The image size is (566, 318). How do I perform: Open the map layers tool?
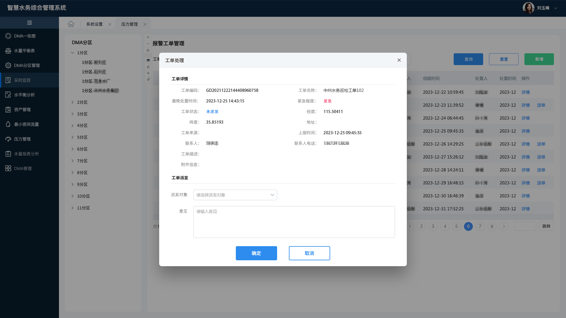click(148, 60)
